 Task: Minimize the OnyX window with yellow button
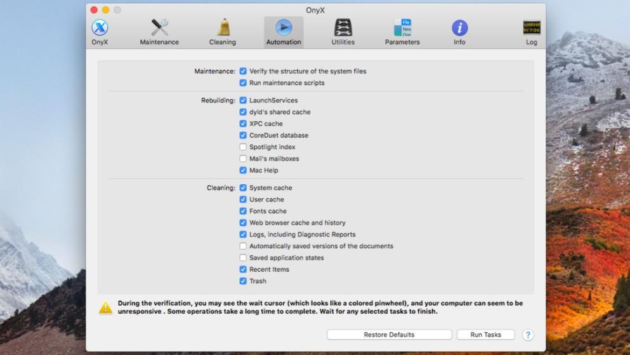(106, 10)
